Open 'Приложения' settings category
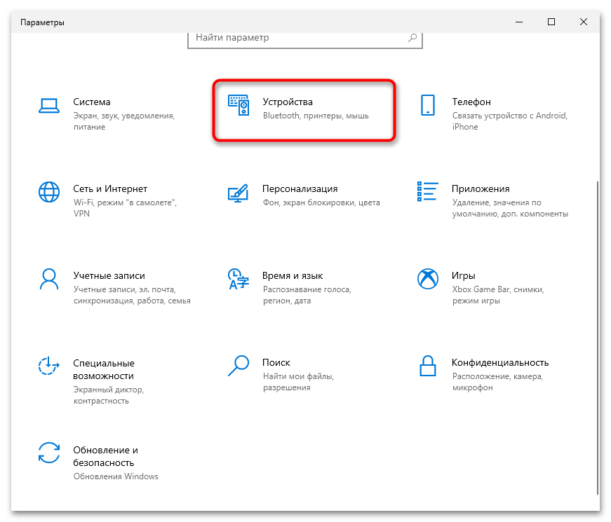The height and width of the screenshot is (522, 611). (481, 188)
